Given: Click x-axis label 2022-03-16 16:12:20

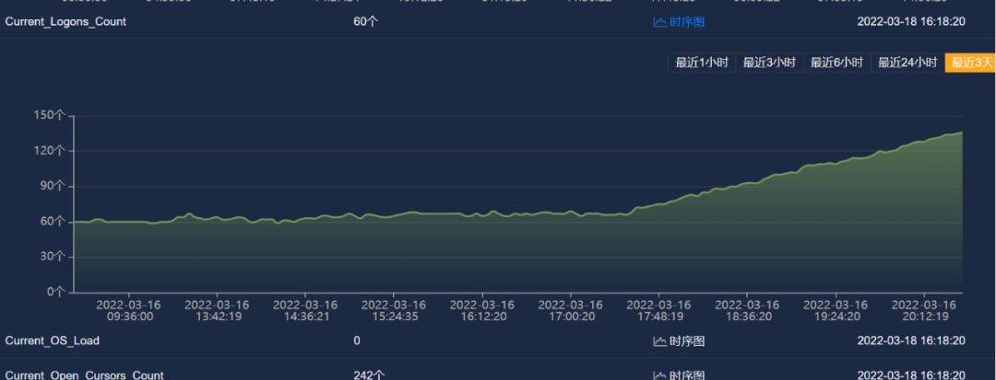Looking at the screenshot, I should [482, 310].
